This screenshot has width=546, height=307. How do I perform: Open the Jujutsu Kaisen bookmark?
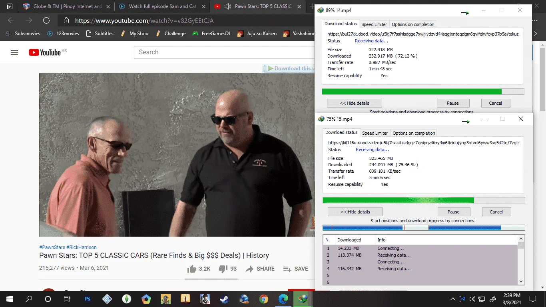(x=257, y=34)
